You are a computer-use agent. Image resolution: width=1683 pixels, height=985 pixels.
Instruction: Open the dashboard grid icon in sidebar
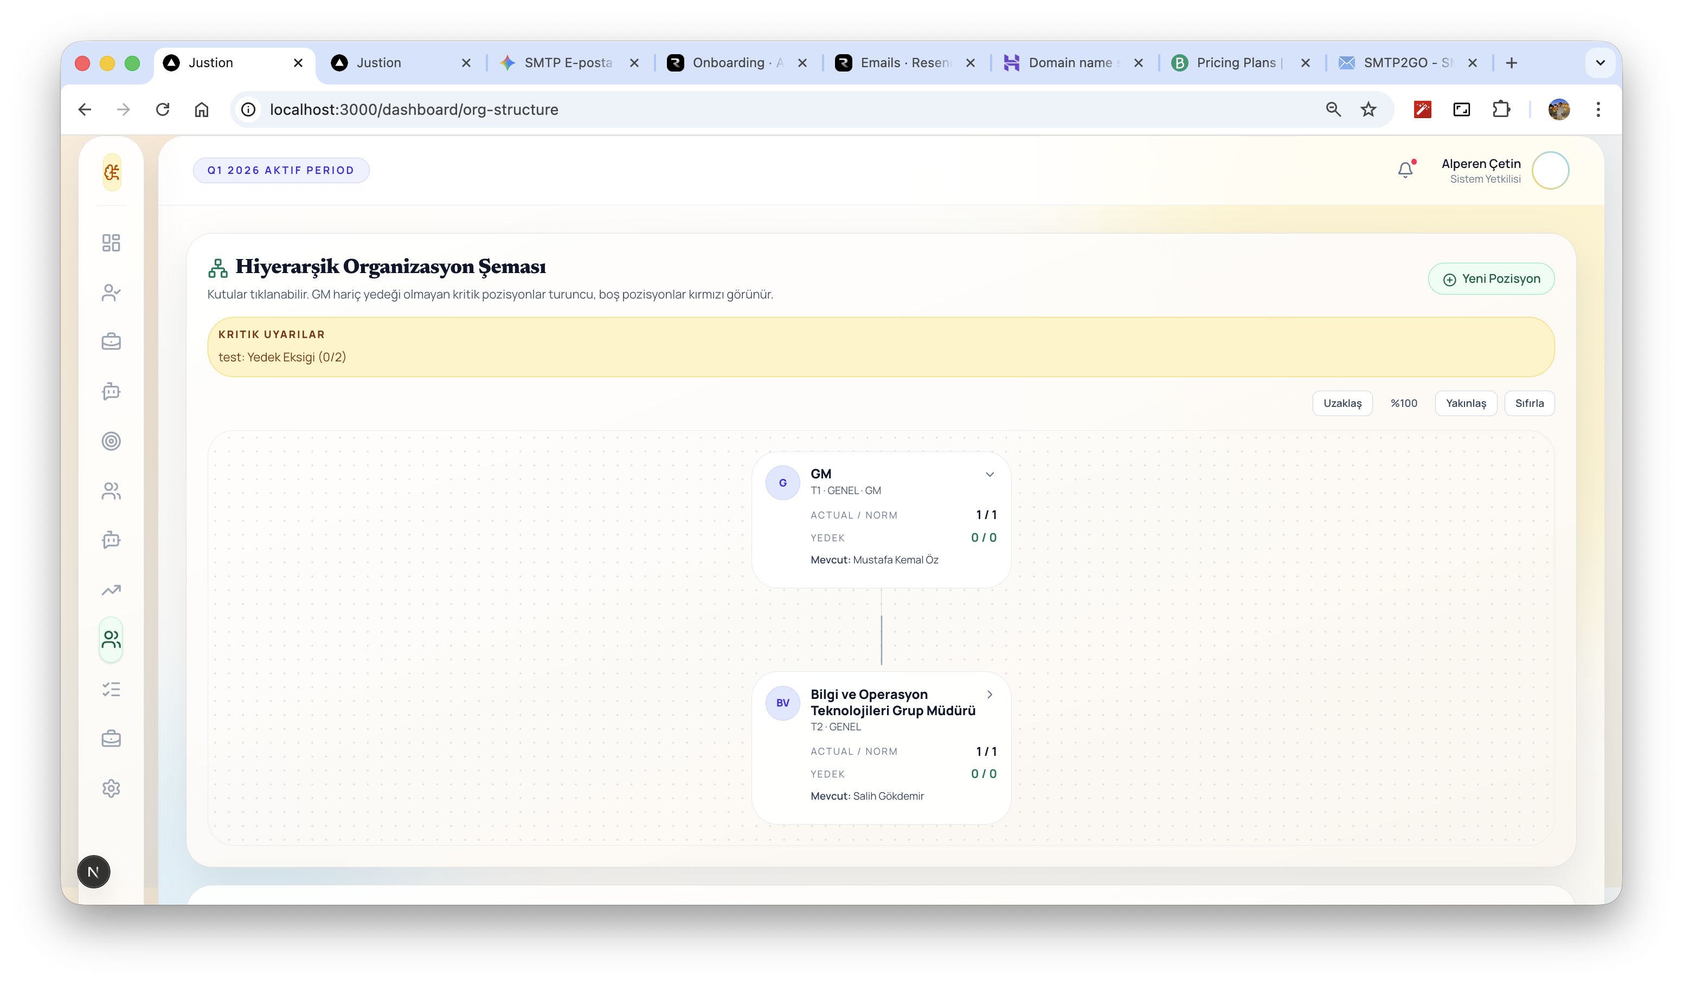pyautogui.click(x=111, y=243)
